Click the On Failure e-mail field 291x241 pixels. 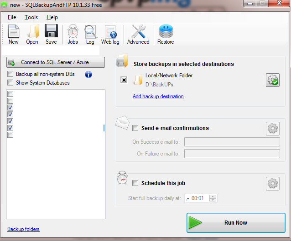(x=232, y=154)
